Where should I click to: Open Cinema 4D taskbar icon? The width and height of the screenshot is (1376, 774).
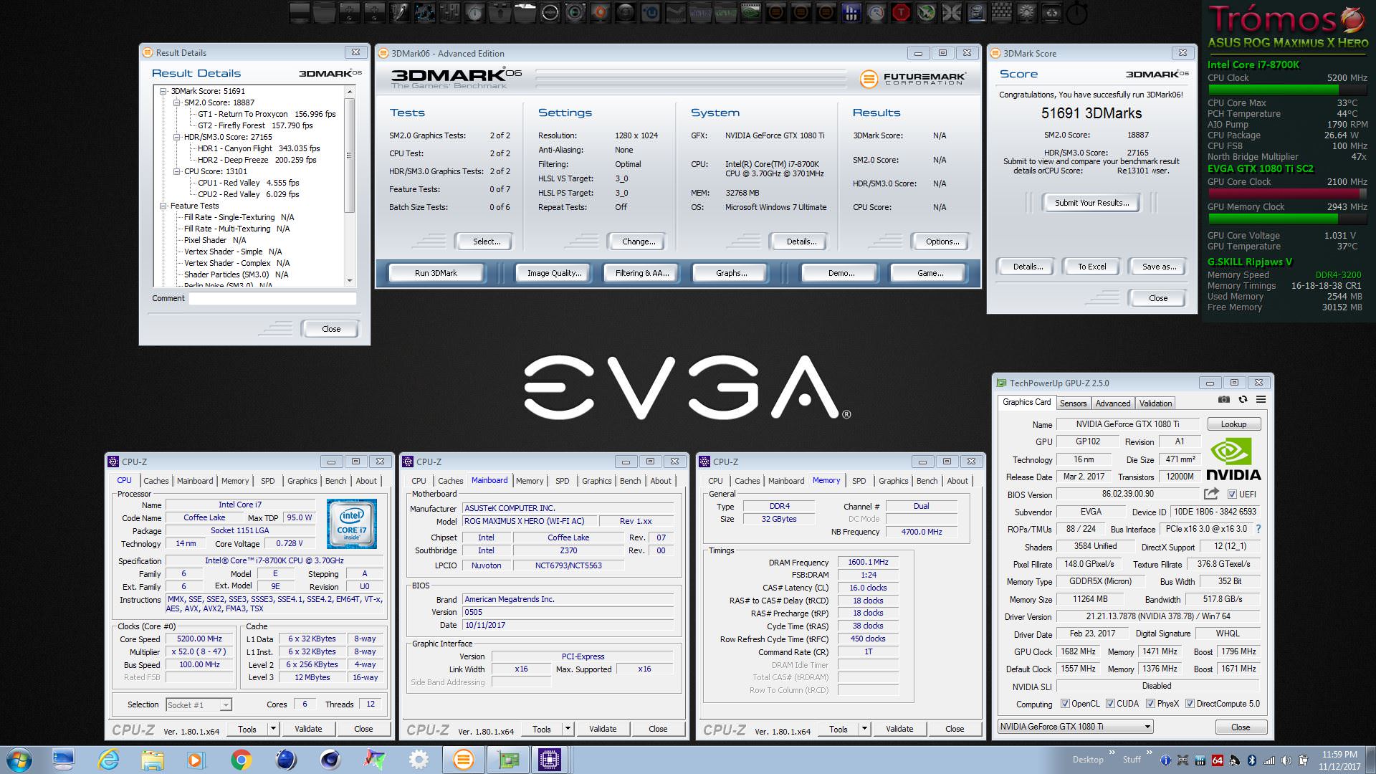click(x=330, y=760)
